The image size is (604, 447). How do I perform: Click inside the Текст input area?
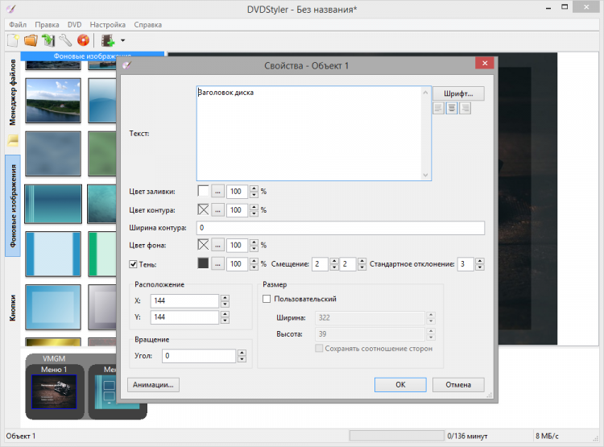tap(309, 134)
